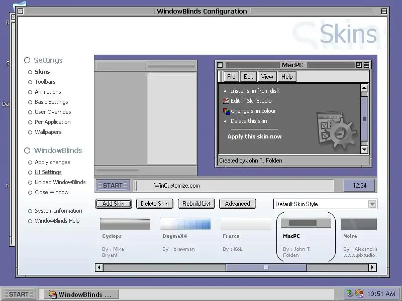Click the network tray icon beside the clock
Screen dimensions: 402x301
click(349, 293)
